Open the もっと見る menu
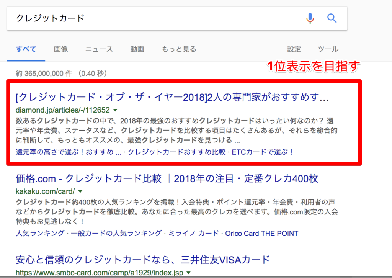This screenshot has height=278, width=392. (x=179, y=49)
